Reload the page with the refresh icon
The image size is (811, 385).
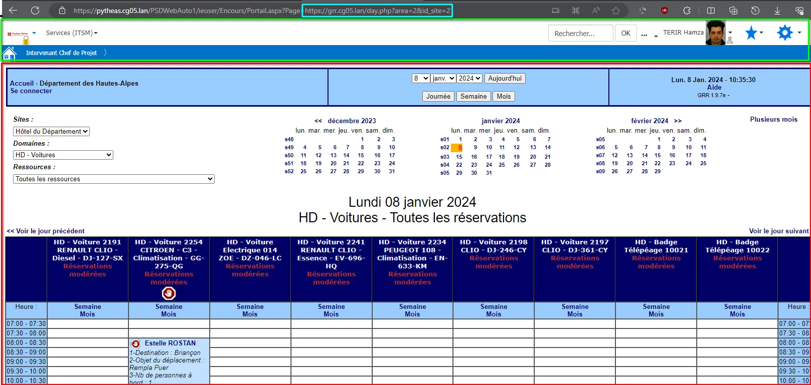click(35, 11)
